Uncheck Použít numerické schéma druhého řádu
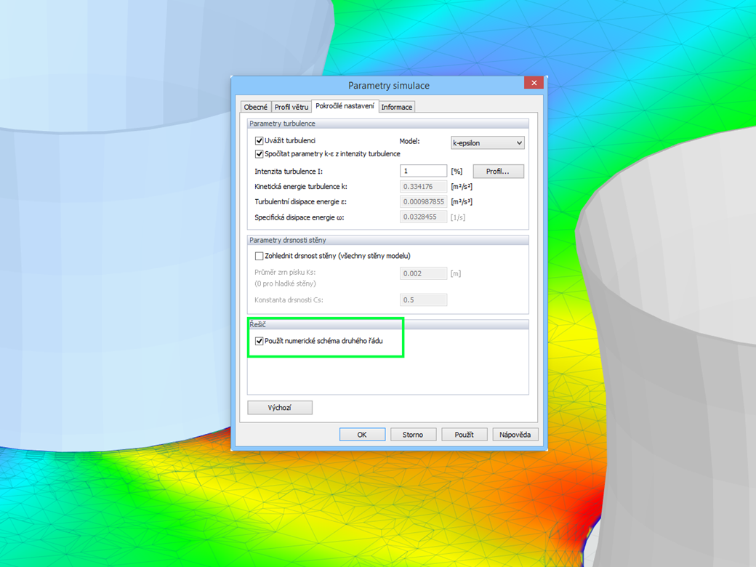Image resolution: width=756 pixels, height=567 pixels. pyautogui.click(x=260, y=340)
